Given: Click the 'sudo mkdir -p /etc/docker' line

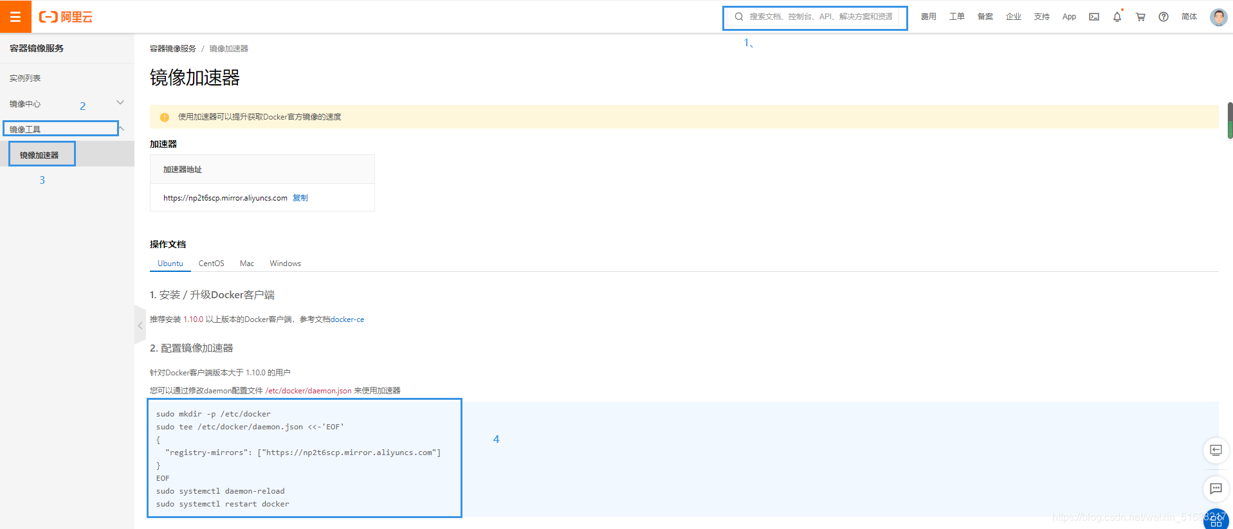Looking at the screenshot, I should click(x=214, y=414).
